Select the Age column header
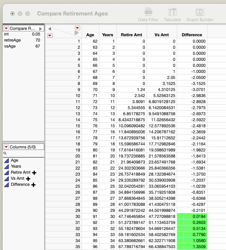The height and width of the screenshot is (250, 226). pos(90,35)
